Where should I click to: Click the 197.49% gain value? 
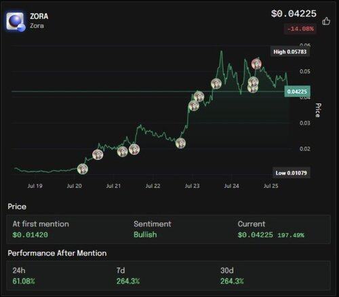coord(291,235)
